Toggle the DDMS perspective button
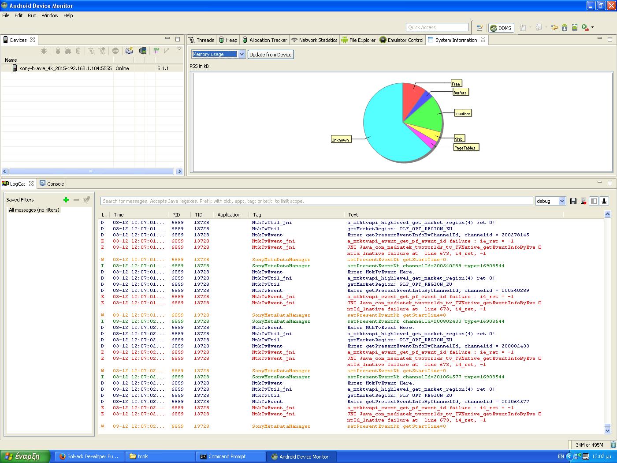The height and width of the screenshot is (463, 617). [x=501, y=28]
